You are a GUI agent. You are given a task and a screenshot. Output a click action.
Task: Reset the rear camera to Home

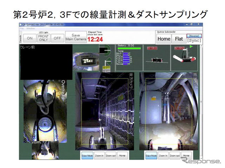pos(122,156)
